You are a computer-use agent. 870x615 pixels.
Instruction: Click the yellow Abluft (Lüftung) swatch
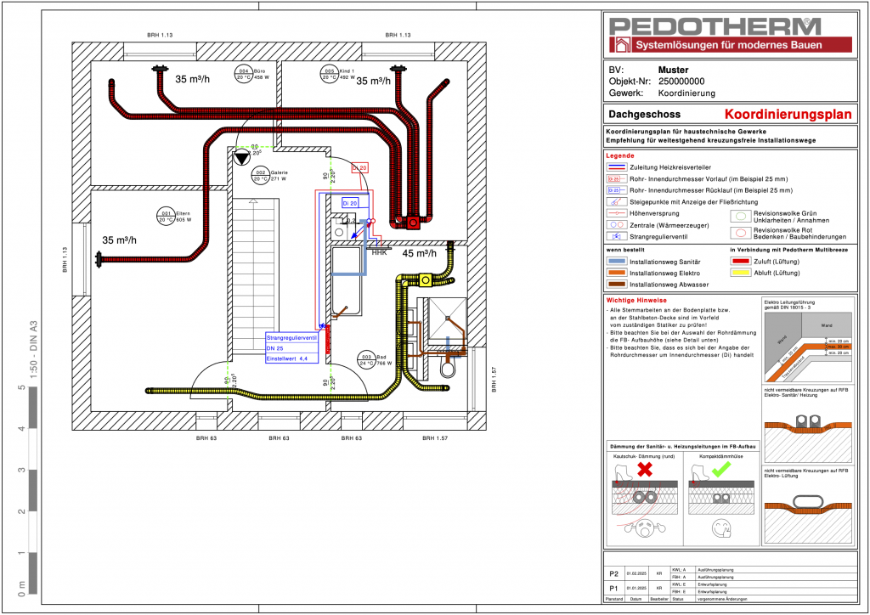(x=740, y=273)
